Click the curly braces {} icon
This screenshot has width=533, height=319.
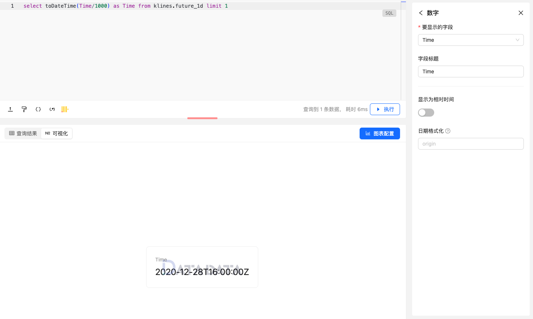(x=38, y=109)
